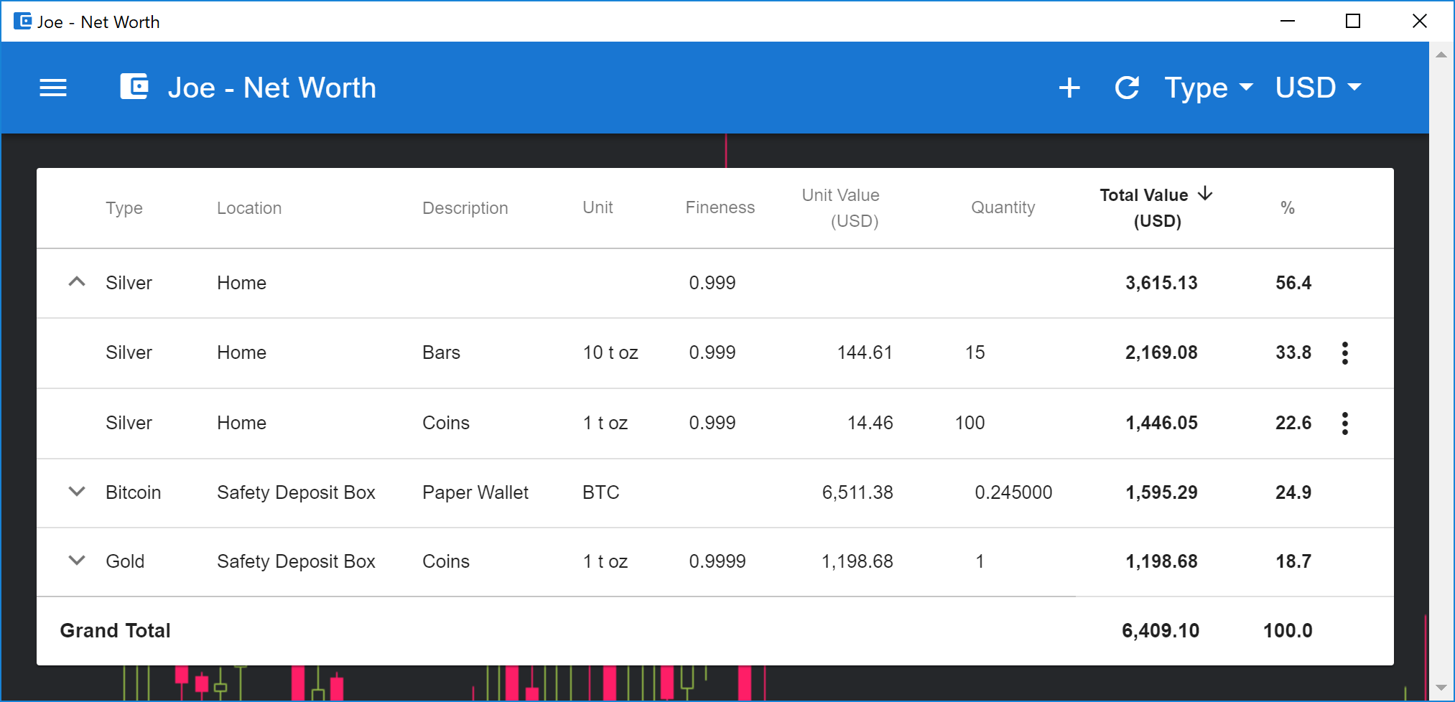Click total value 2,169.08
The height and width of the screenshot is (702, 1455).
1161,352
